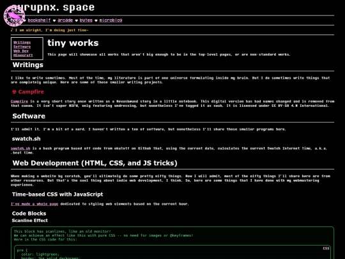The image size is (345, 259).
Task: Click the CSS label in code block
Action: [326, 248]
